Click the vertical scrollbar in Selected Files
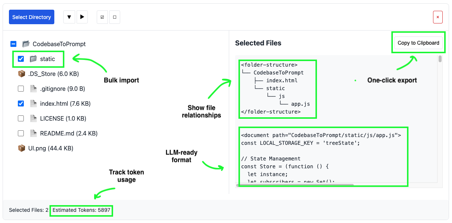Viewport: 452px width, 223px height. 440,59
